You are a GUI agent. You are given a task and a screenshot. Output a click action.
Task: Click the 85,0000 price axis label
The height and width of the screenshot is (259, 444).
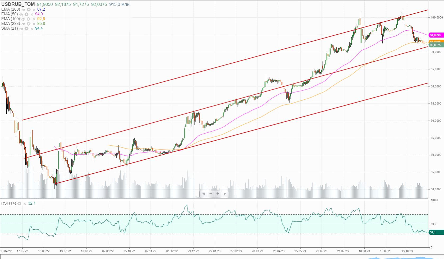tap(436, 69)
